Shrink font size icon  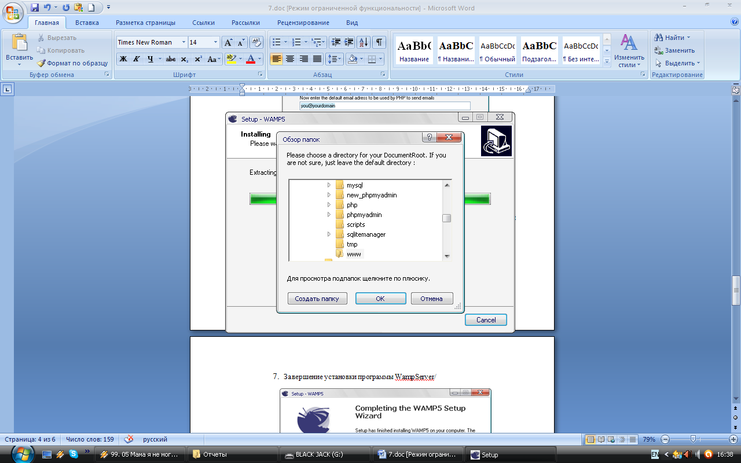(x=241, y=42)
